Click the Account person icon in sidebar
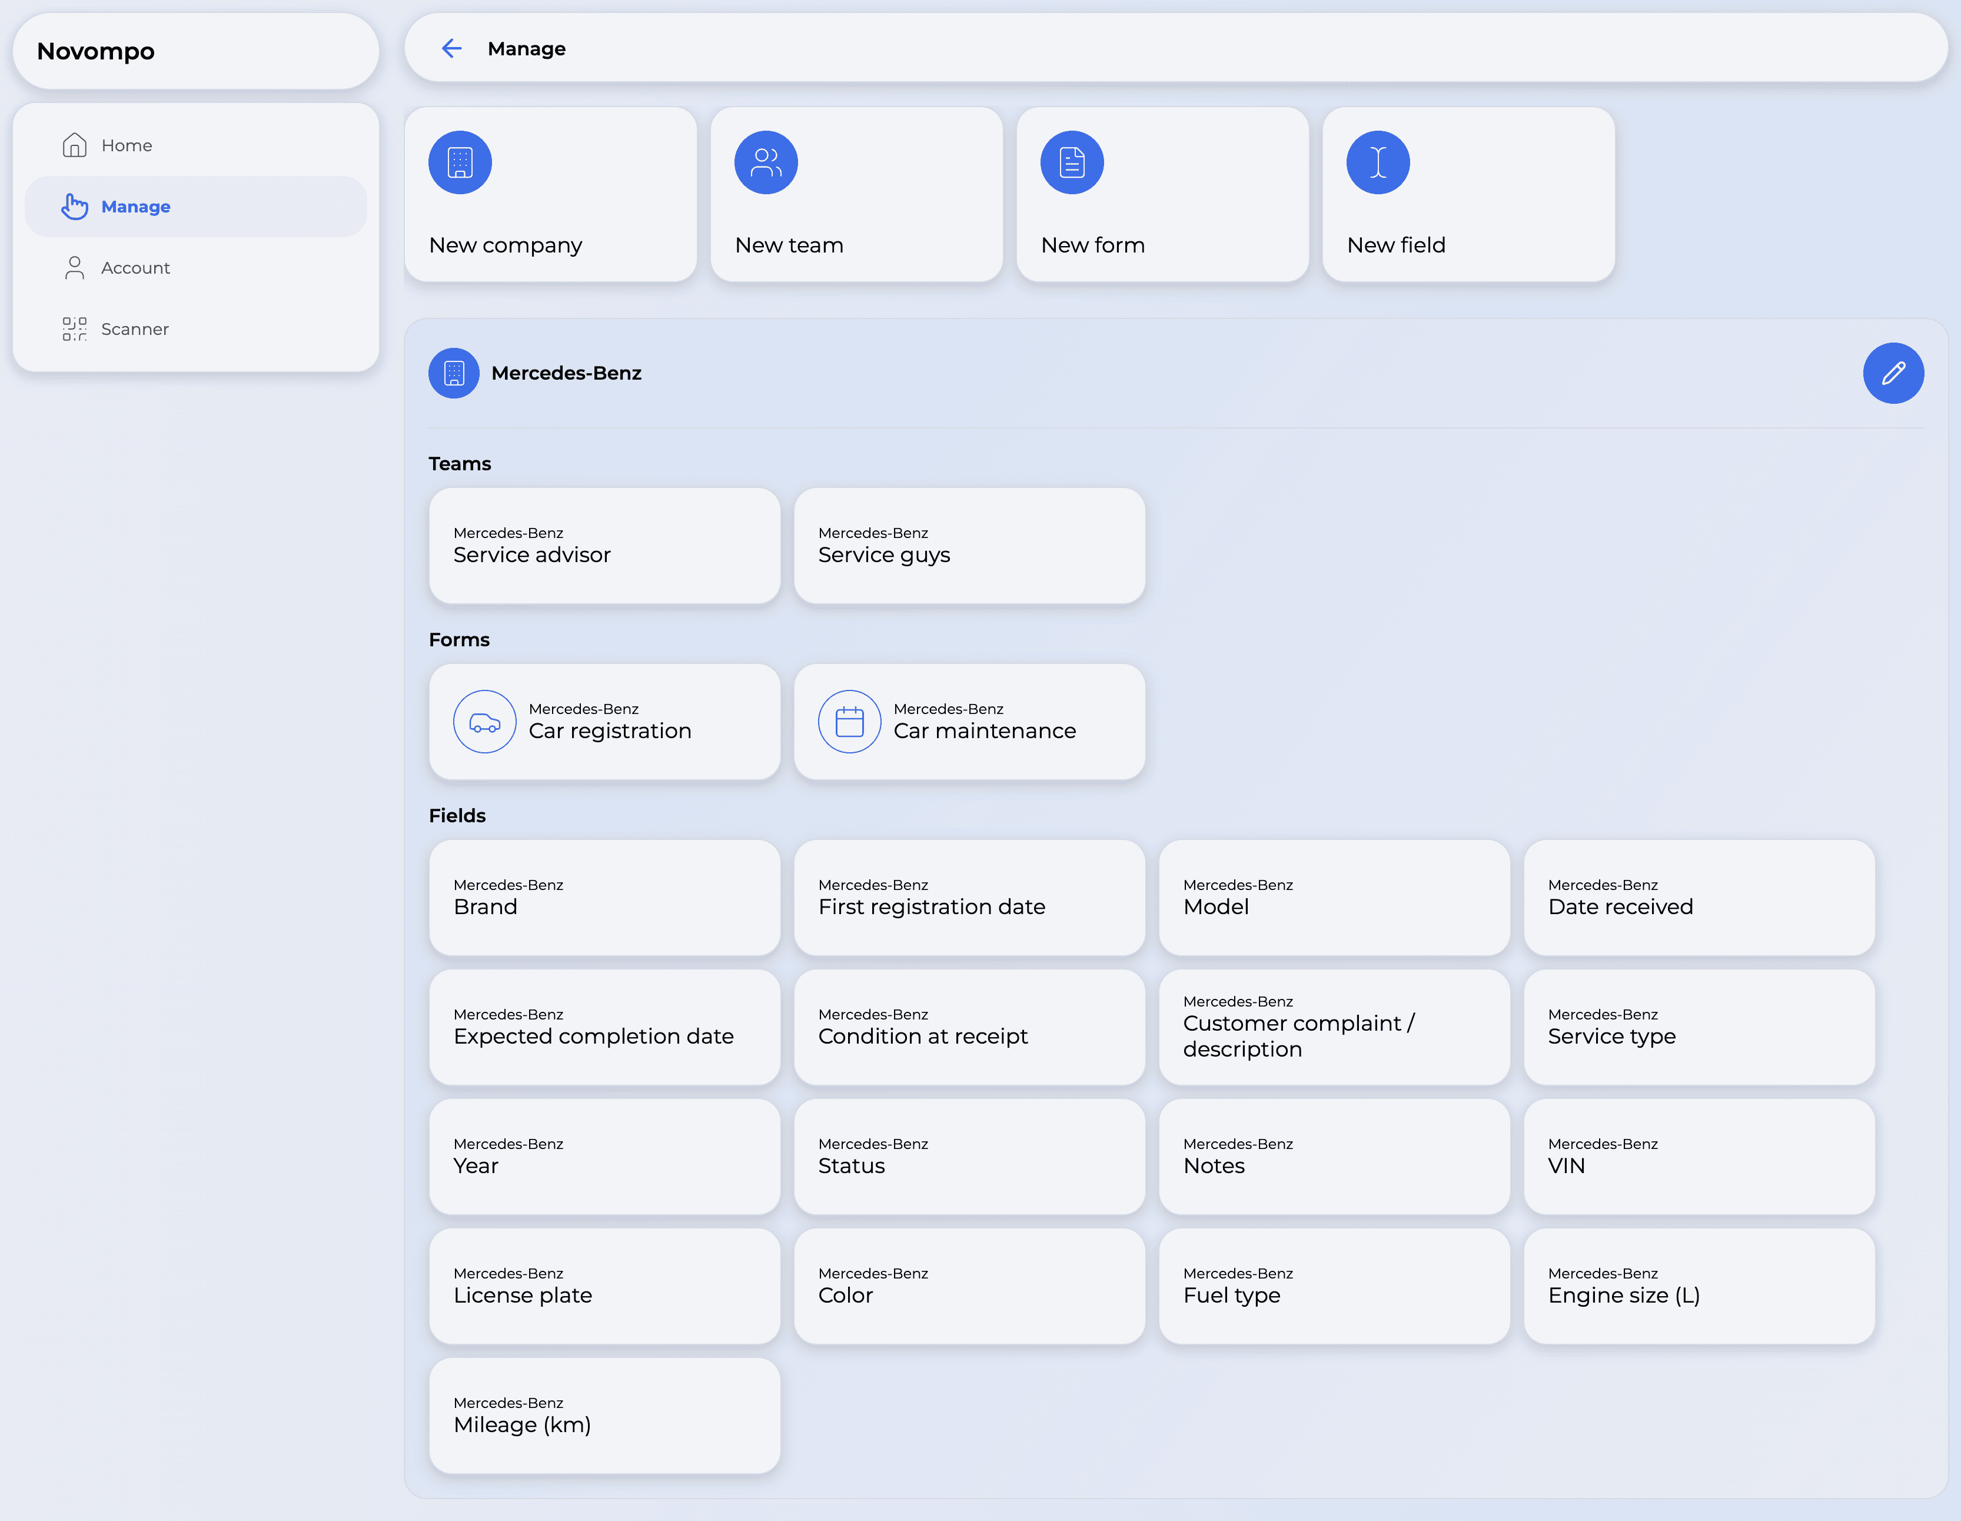Screen dimensions: 1961x1521 pos(75,268)
